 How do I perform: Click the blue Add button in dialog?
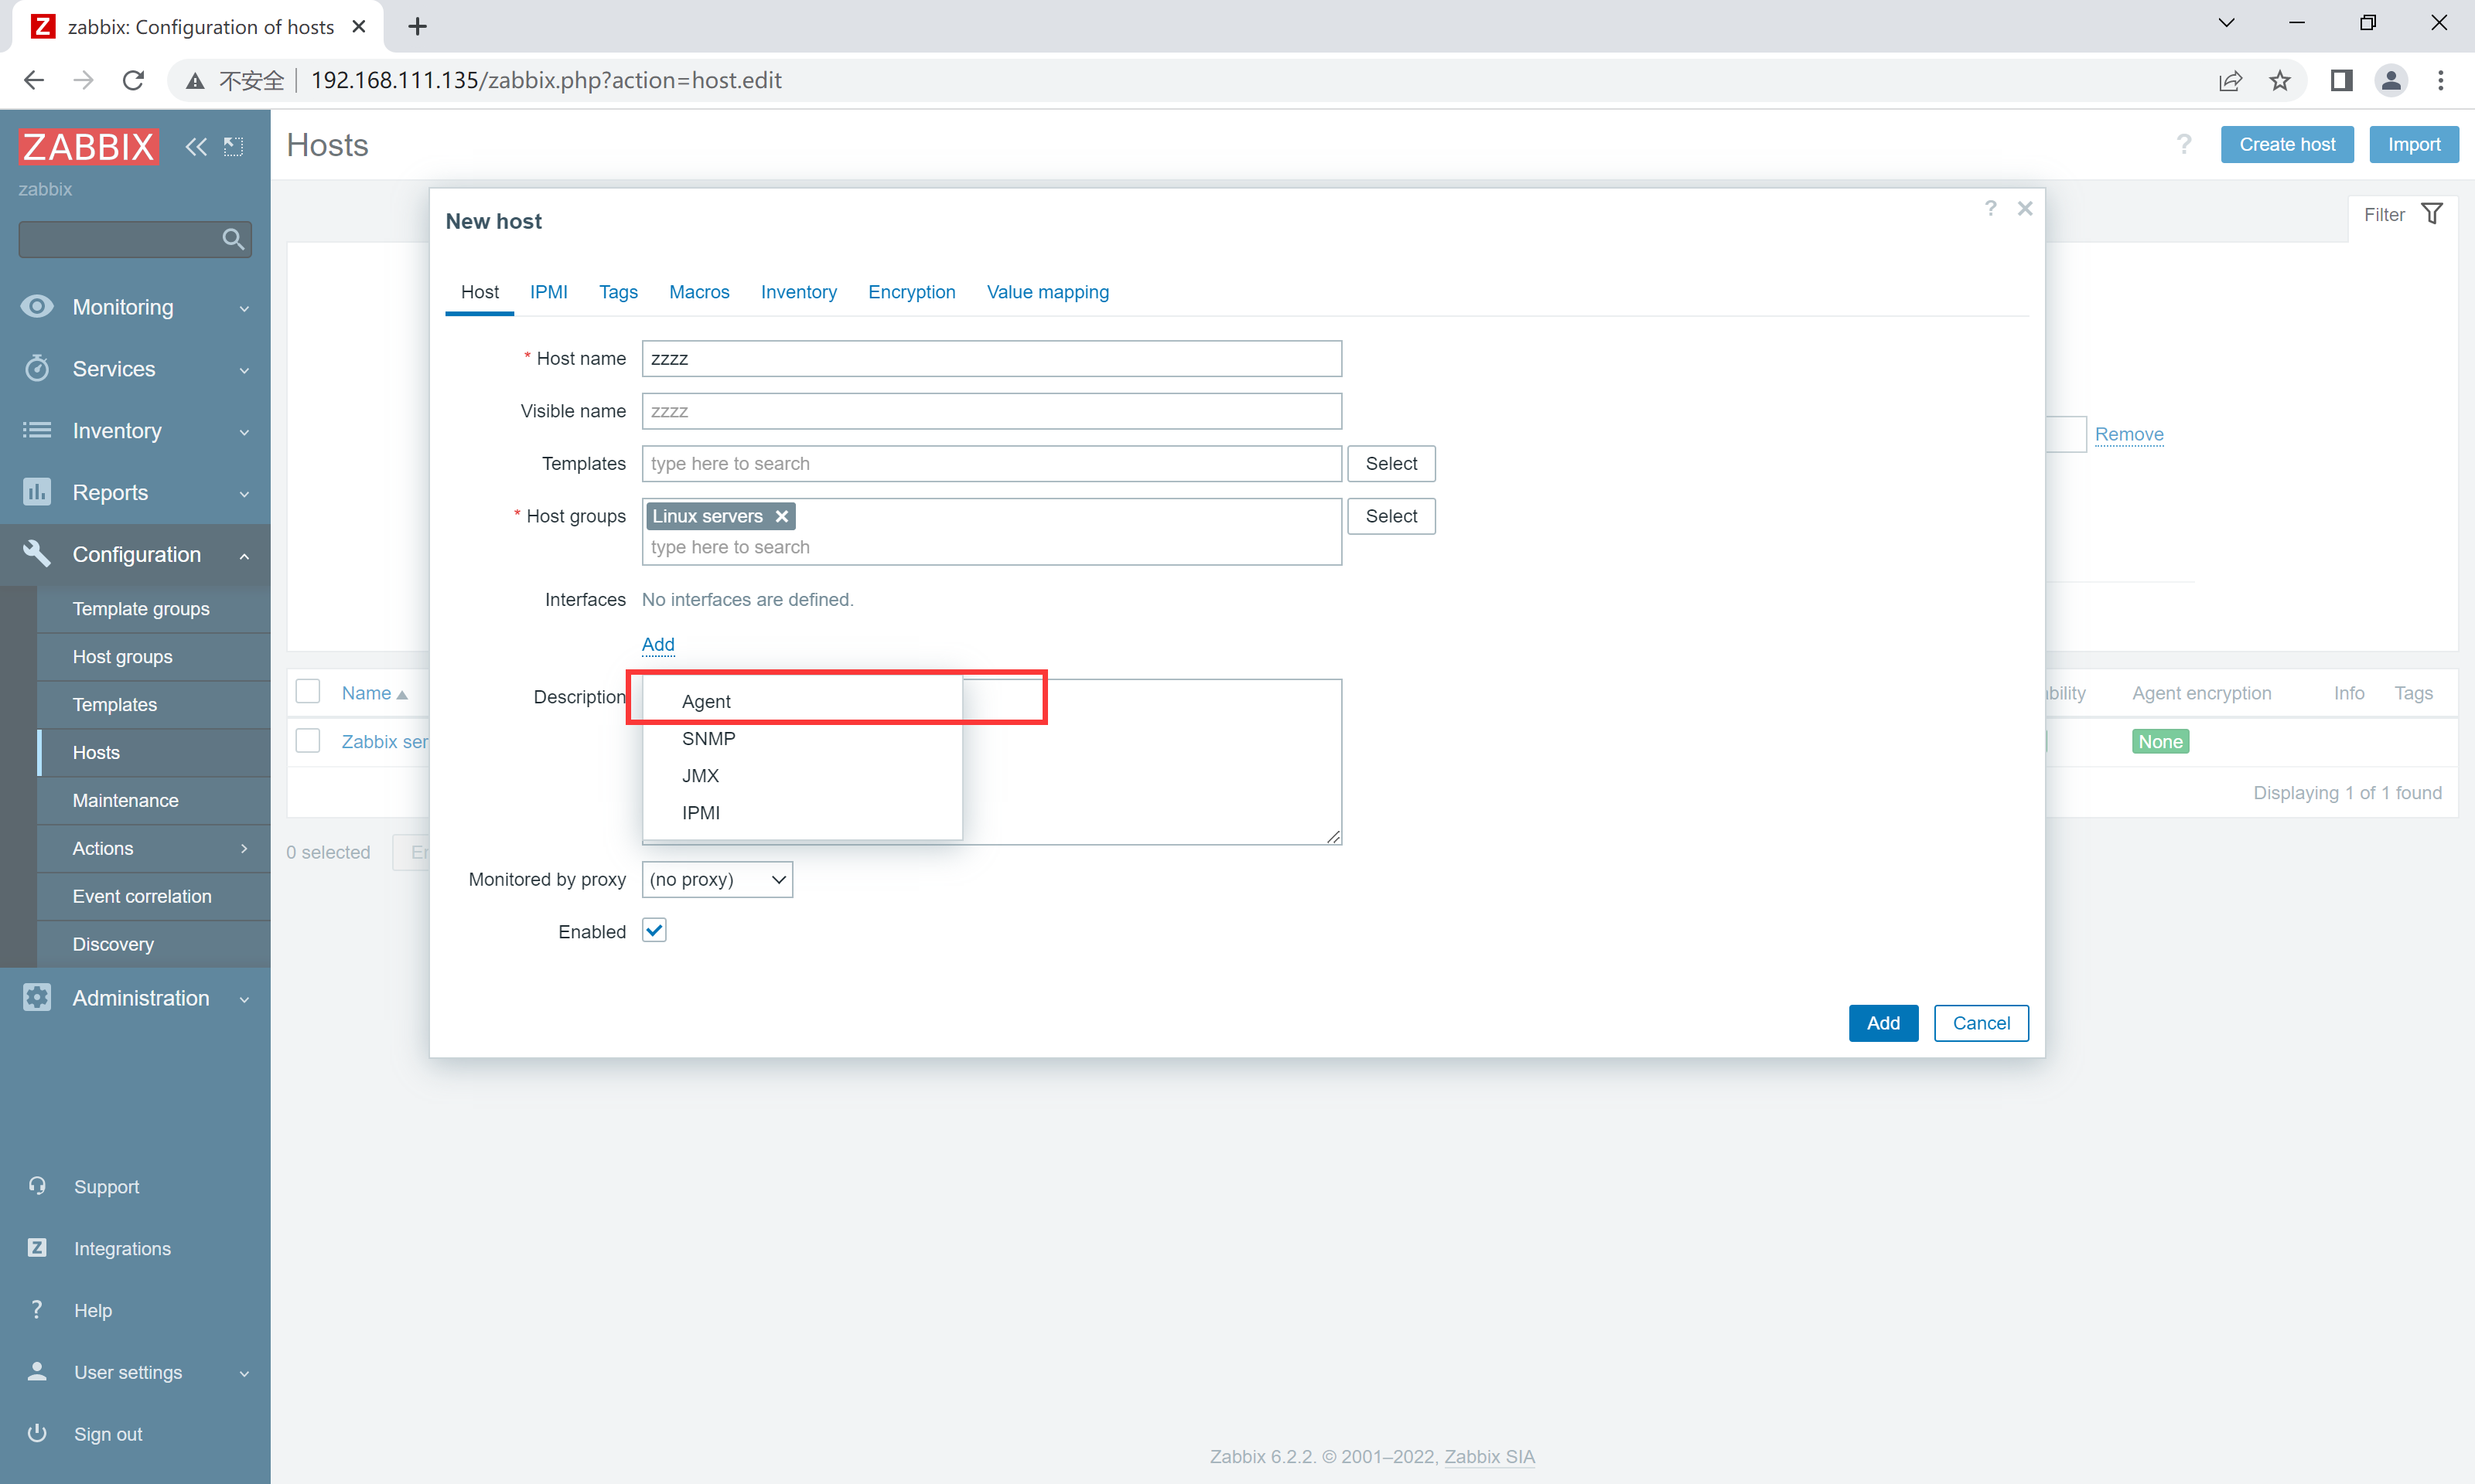click(x=1883, y=1023)
